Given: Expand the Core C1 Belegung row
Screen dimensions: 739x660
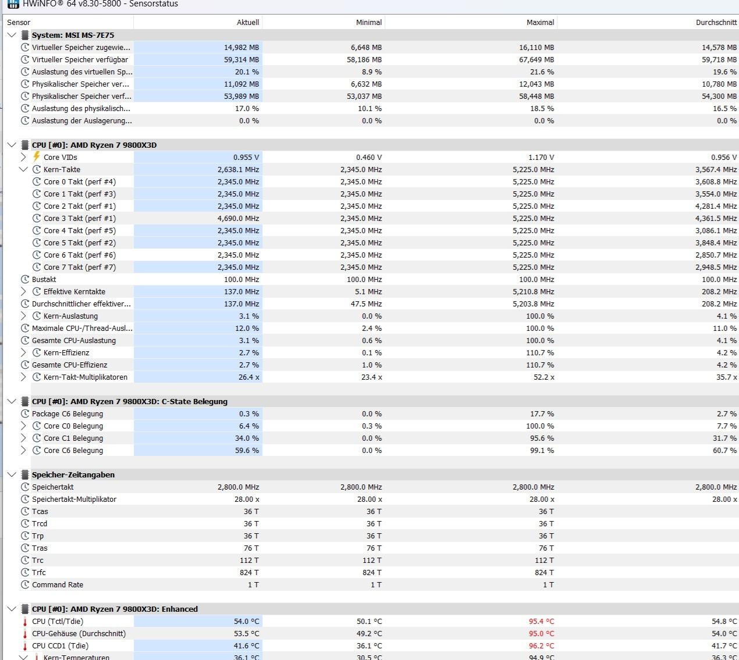Looking at the screenshot, I should pyautogui.click(x=23, y=438).
